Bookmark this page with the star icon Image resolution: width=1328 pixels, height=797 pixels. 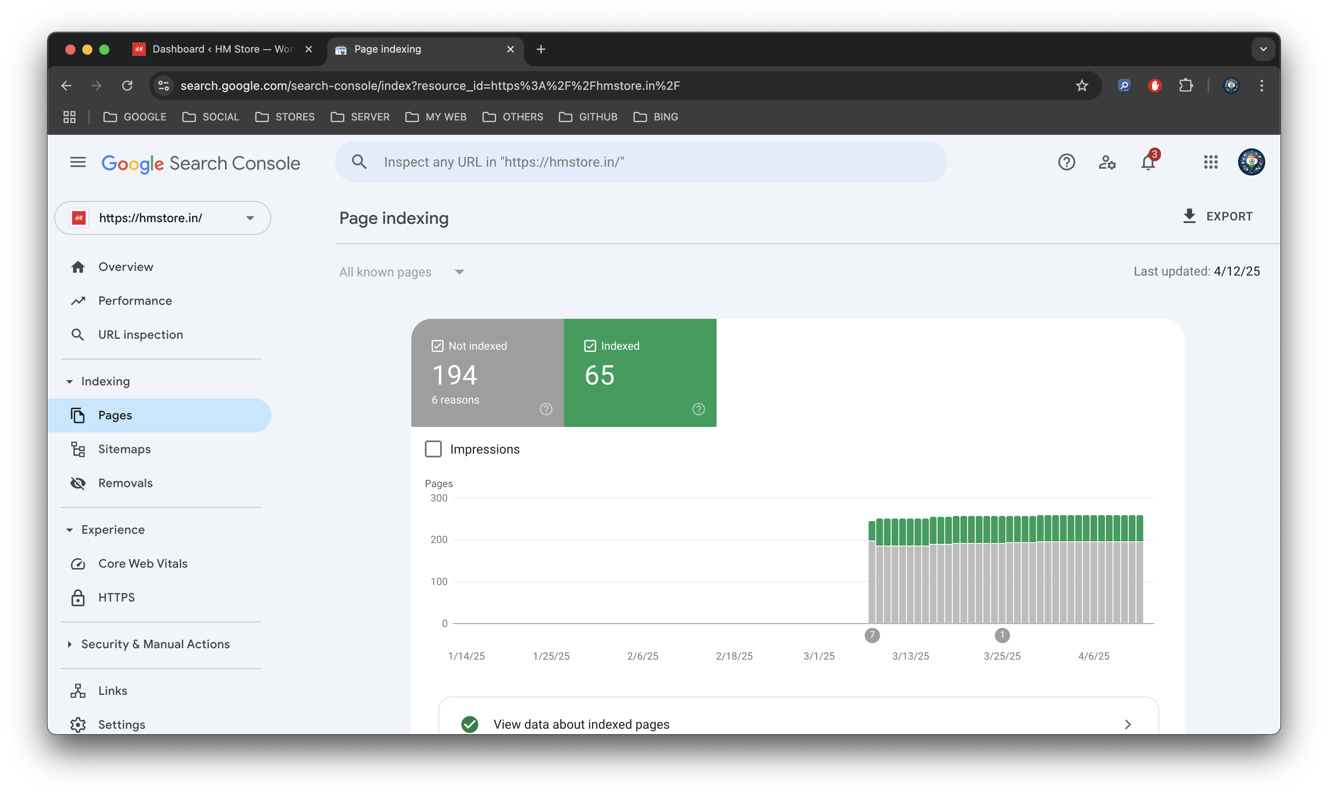click(1082, 85)
